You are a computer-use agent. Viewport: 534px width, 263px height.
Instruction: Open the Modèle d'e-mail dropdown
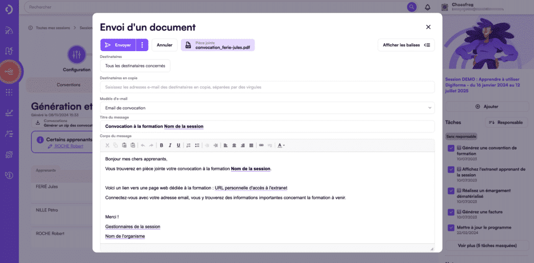point(268,108)
